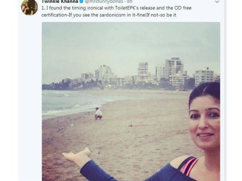This screenshot has height=181, width=242.
Task: Open the attached beach selfie photo
Action: click(131, 101)
